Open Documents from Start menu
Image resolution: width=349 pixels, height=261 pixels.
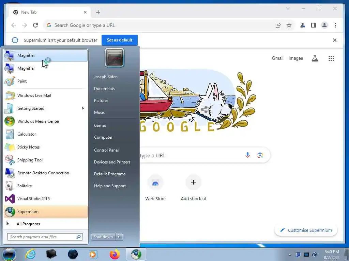104,89
